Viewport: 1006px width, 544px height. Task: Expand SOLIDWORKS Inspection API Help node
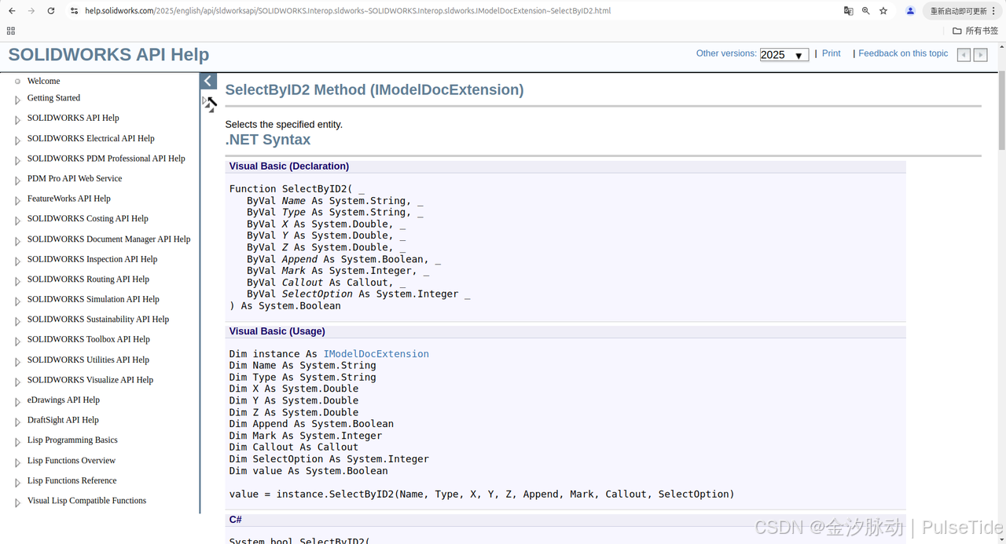(x=17, y=261)
